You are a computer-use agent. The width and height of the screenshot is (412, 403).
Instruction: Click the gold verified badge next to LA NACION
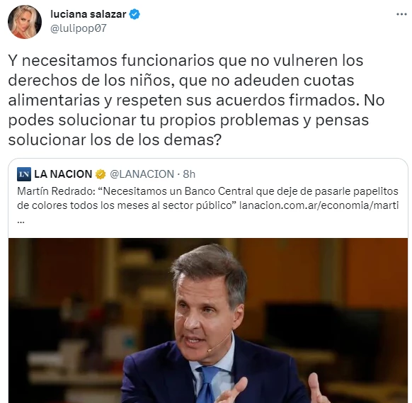point(101,174)
